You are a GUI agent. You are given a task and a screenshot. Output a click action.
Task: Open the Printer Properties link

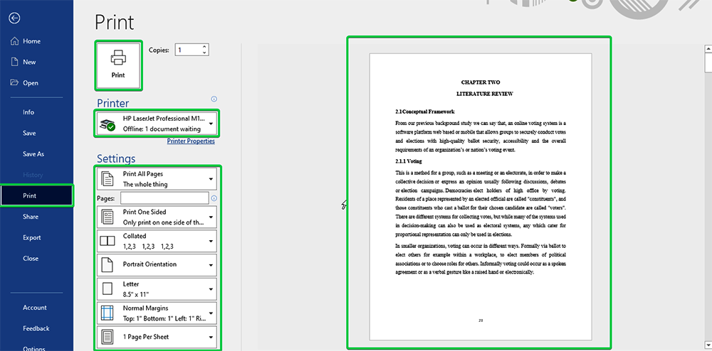190,141
